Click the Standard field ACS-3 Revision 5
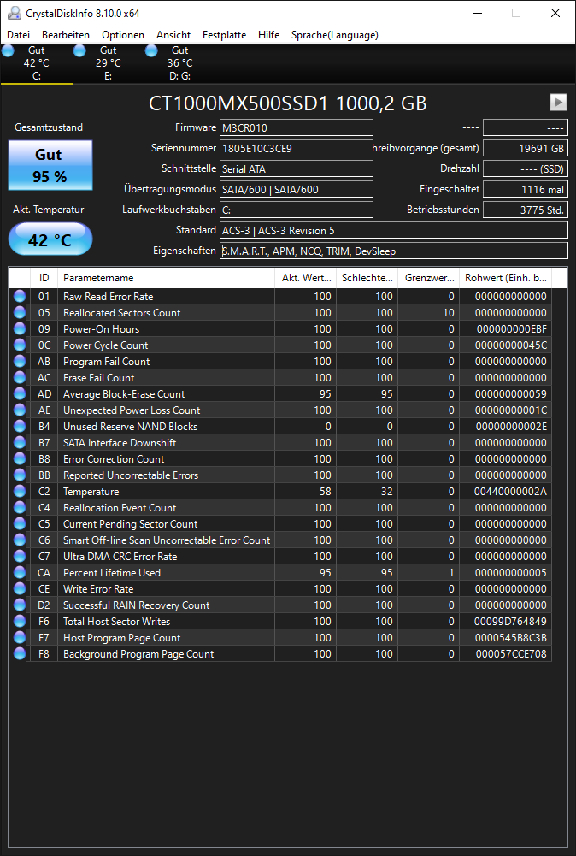The image size is (576, 856). coord(393,230)
